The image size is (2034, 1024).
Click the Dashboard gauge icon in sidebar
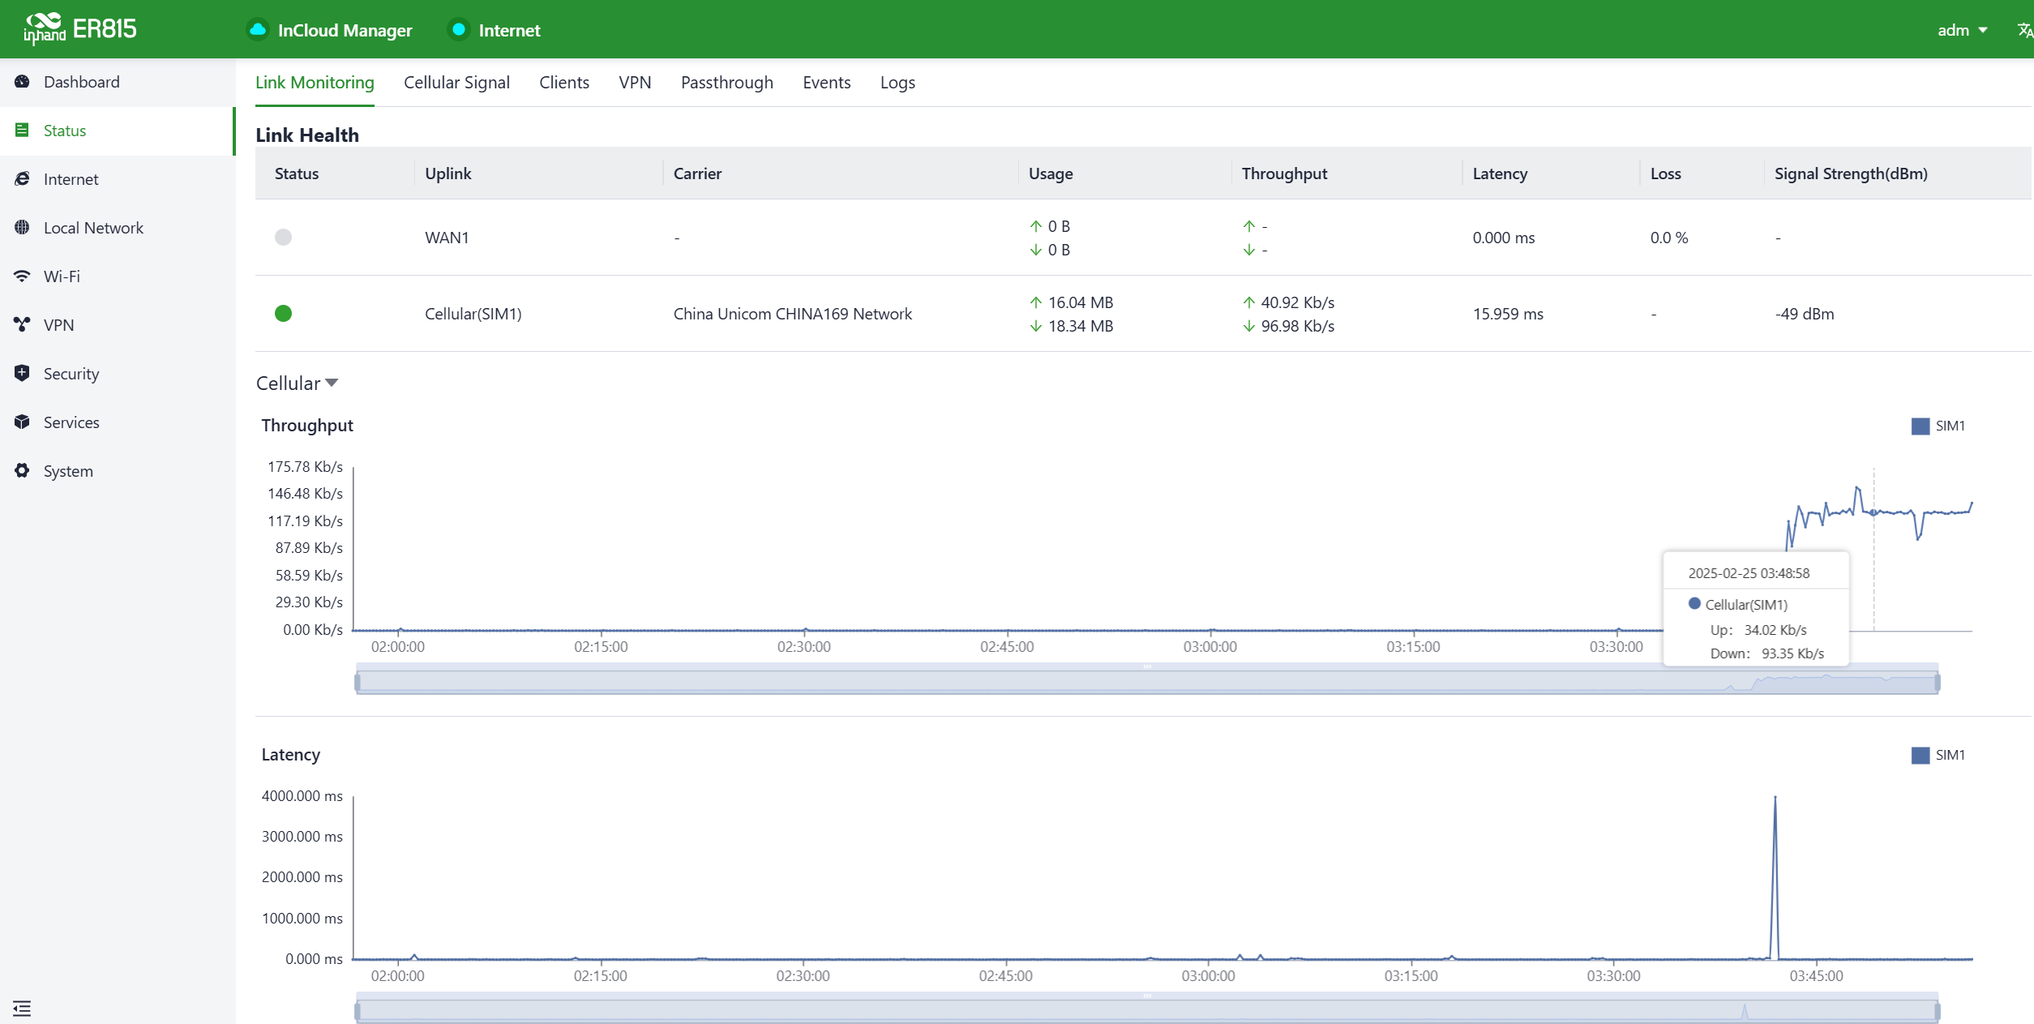click(22, 82)
